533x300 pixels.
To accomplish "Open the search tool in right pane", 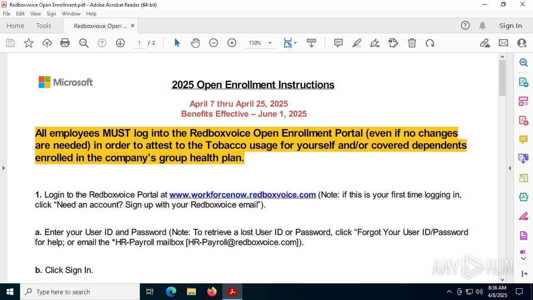I will (523, 62).
